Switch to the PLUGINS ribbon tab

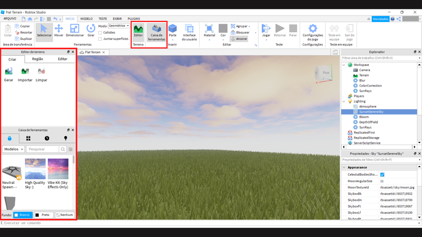(x=134, y=19)
